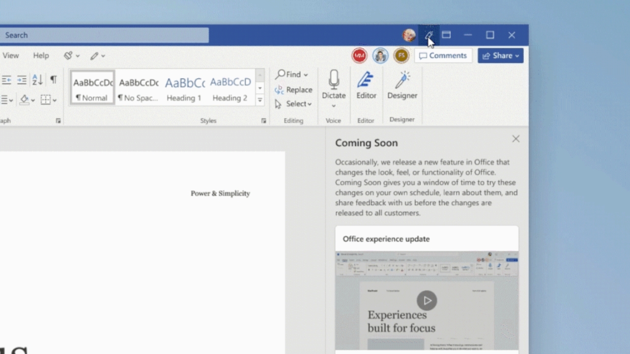Open the dropdown arrow beside the eraser icon
This screenshot has width=630, height=354.
click(x=78, y=56)
